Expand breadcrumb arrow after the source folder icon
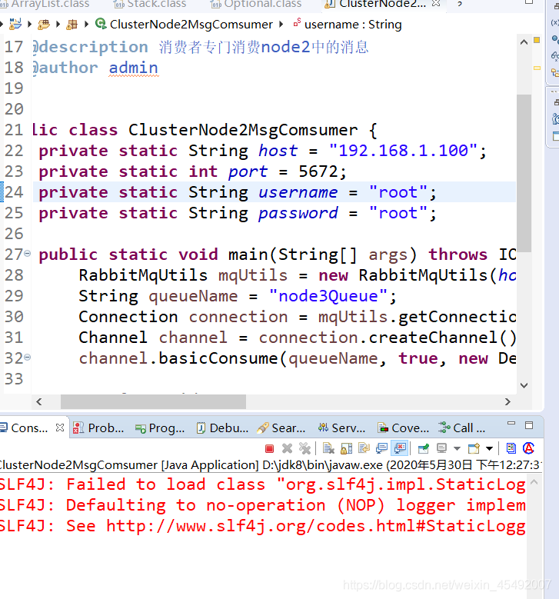 [58, 24]
